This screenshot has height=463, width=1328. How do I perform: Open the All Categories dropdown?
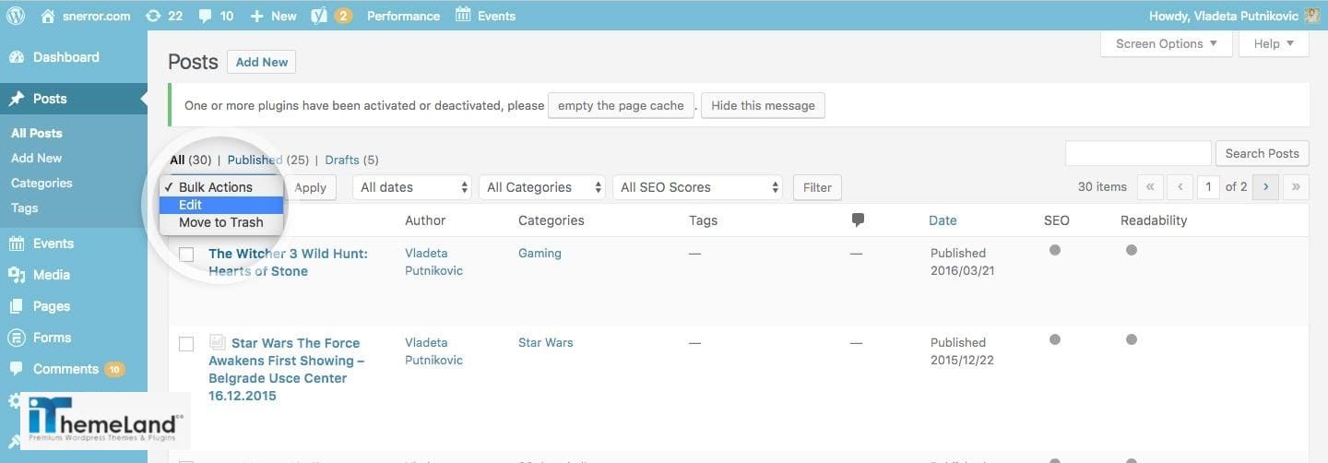[x=542, y=187]
